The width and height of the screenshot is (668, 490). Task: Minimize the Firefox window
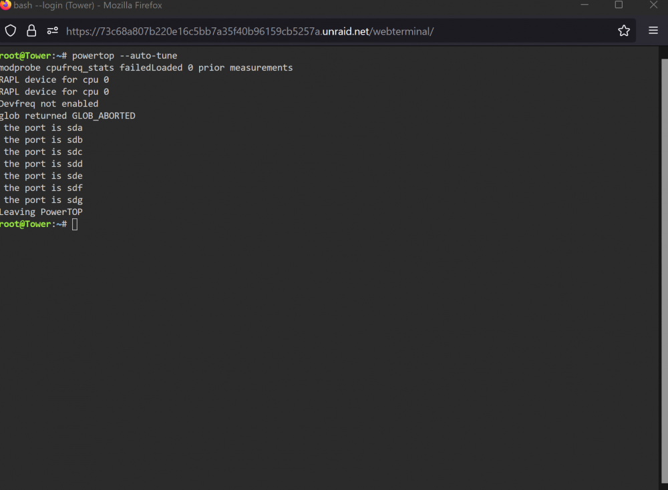584,5
